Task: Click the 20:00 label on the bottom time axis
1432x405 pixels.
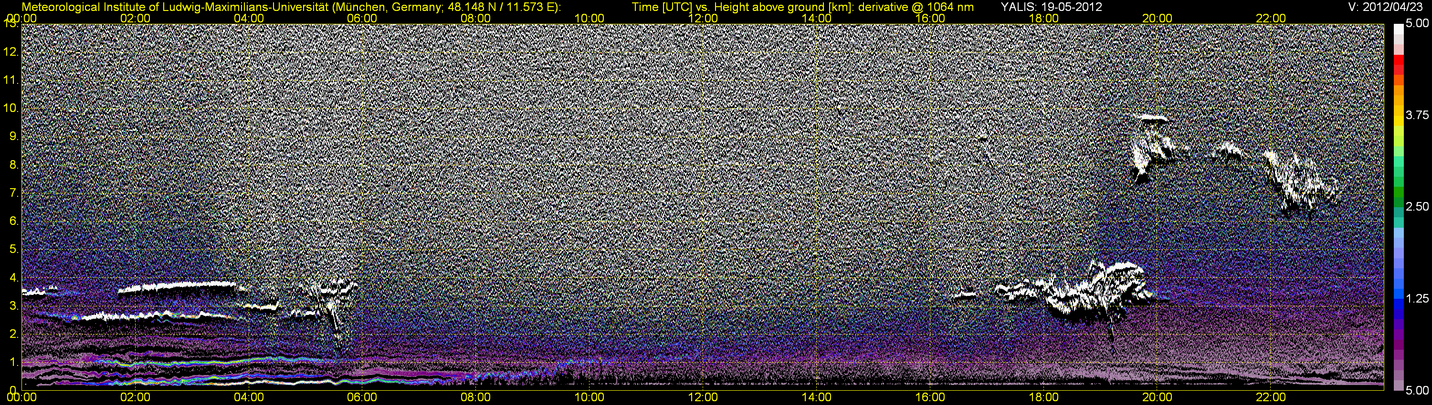Action: (1158, 397)
